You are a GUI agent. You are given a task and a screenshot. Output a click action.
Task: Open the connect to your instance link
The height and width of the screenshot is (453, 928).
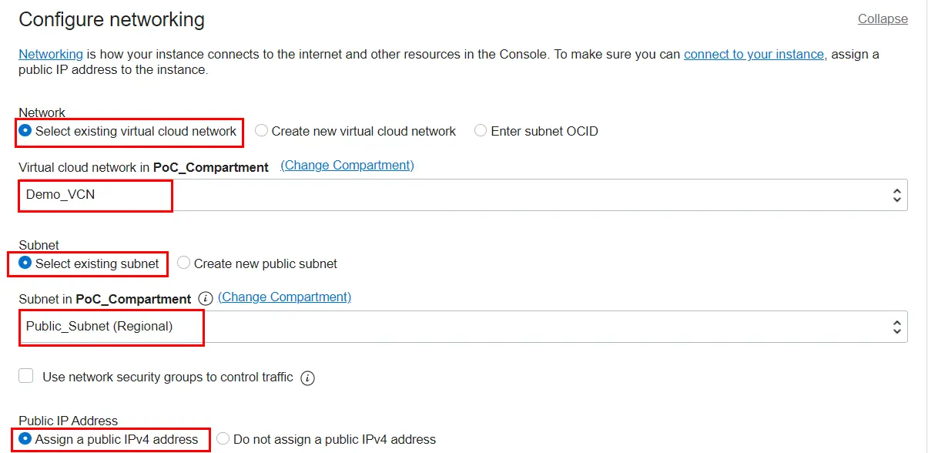point(753,54)
